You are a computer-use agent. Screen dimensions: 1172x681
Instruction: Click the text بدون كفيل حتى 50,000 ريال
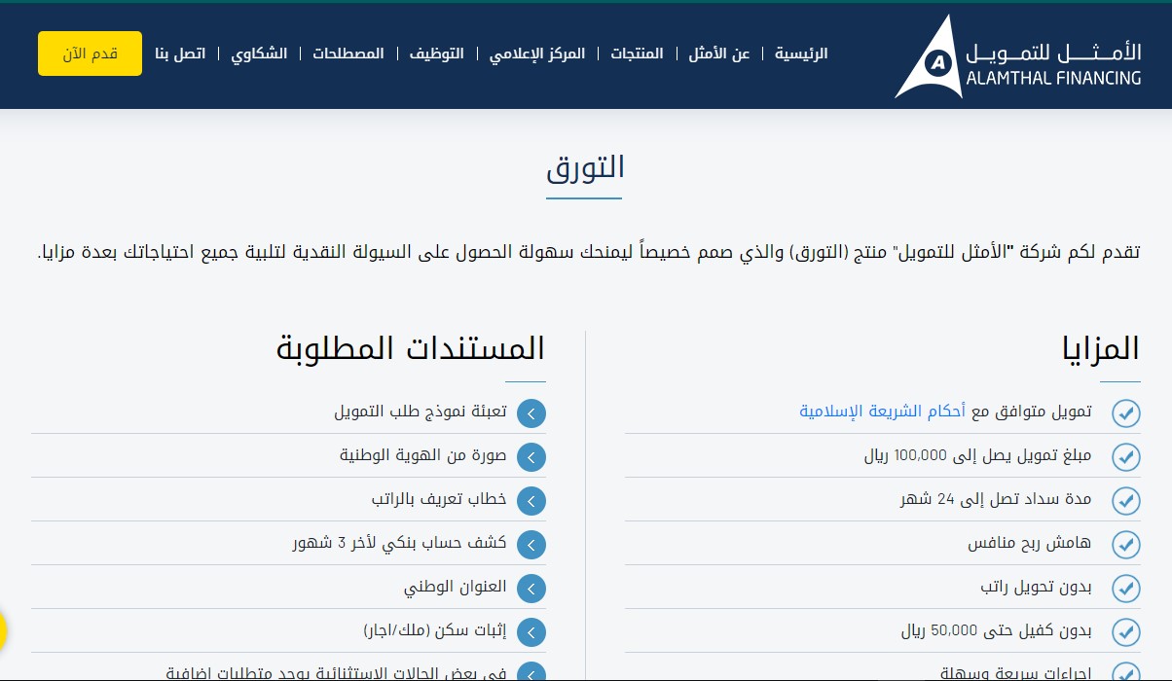(997, 630)
